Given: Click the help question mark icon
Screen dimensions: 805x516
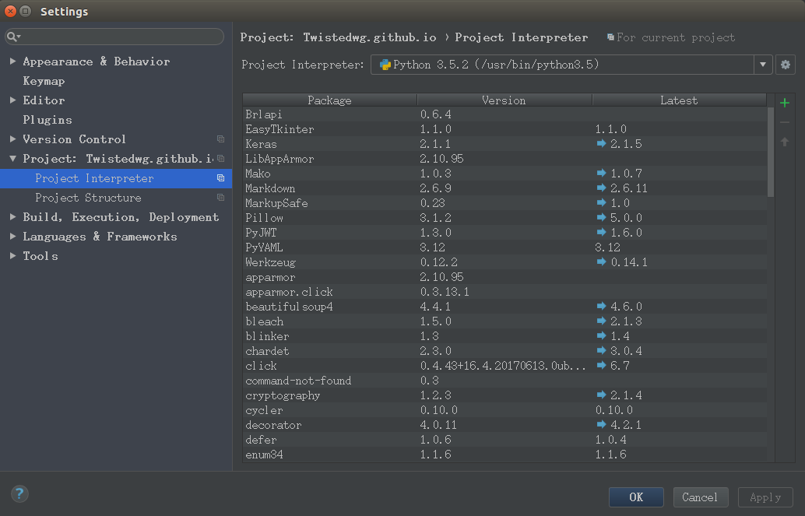Looking at the screenshot, I should 19,494.
